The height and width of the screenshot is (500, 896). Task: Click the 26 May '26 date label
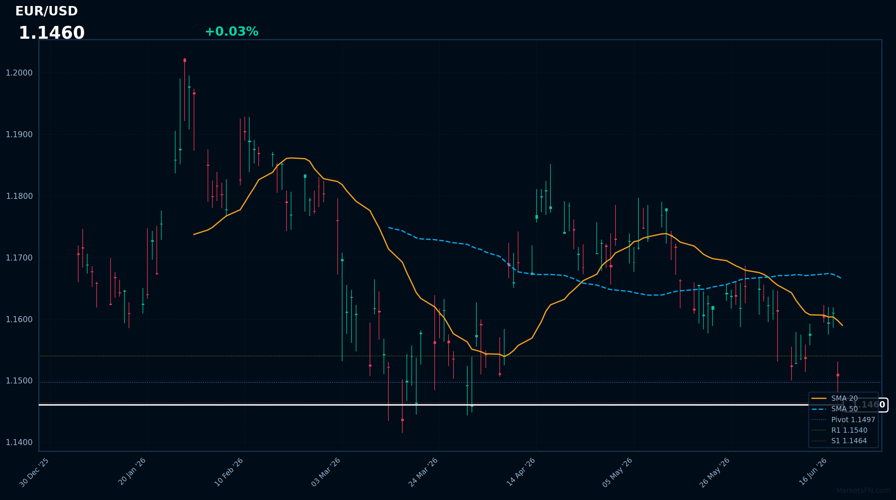tap(715, 472)
